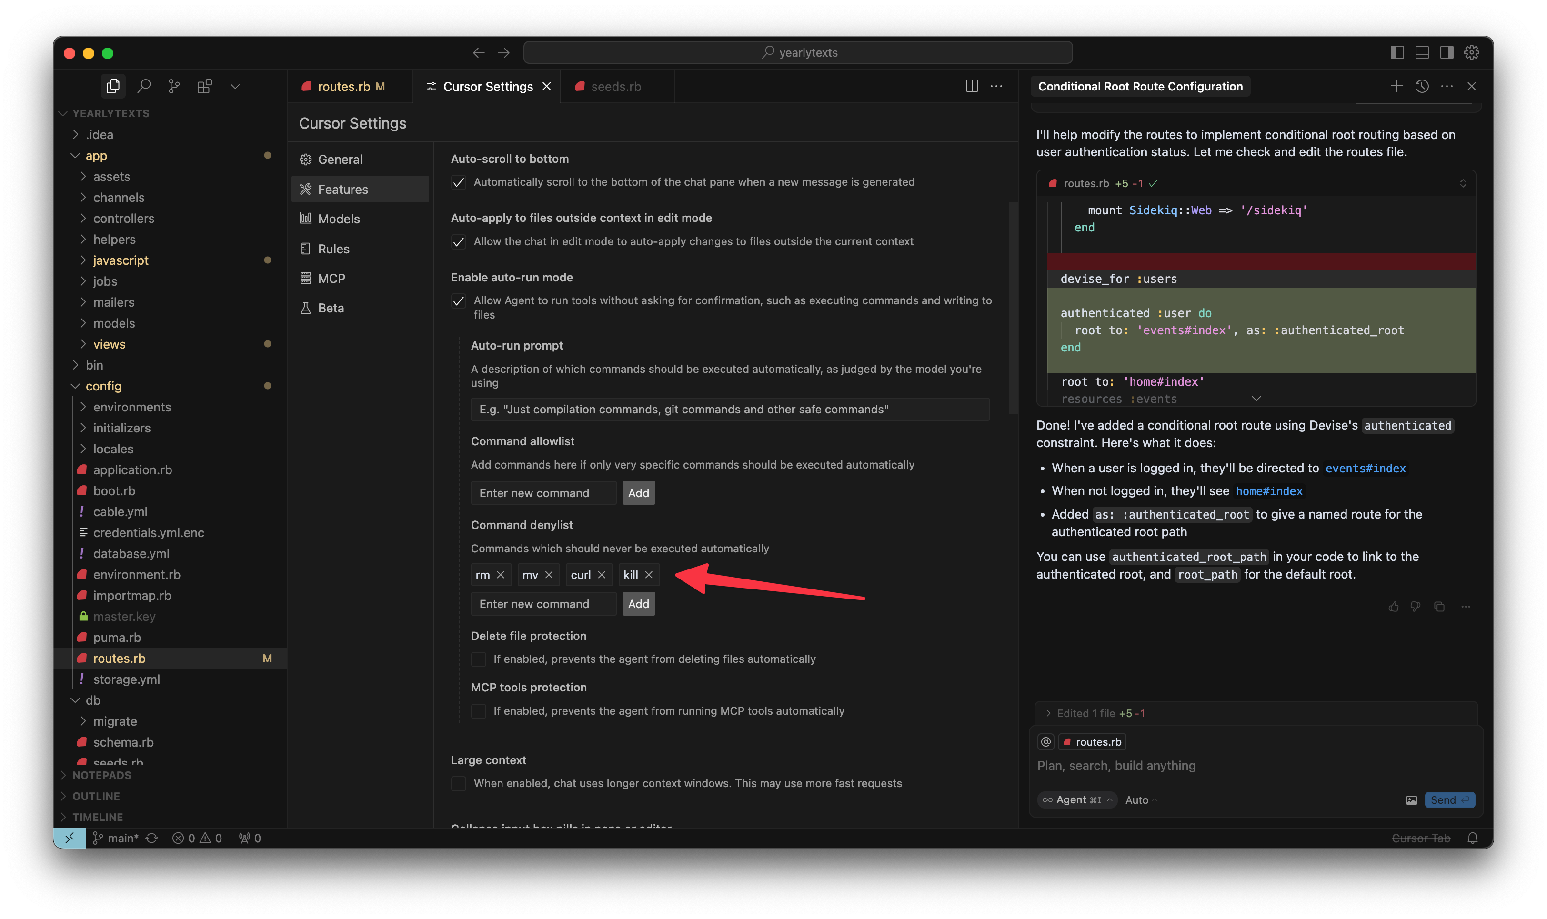This screenshot has height=919, width=1547.
Task: Open the Extensions view icon
Action: pos(204,86)
